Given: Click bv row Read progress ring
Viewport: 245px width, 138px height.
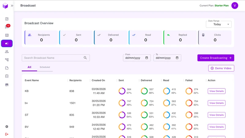Looking at the screenshot, I should pyautogui.click(x=167, y=103).
